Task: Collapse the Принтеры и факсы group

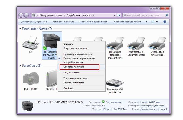Action: (20, 28)
